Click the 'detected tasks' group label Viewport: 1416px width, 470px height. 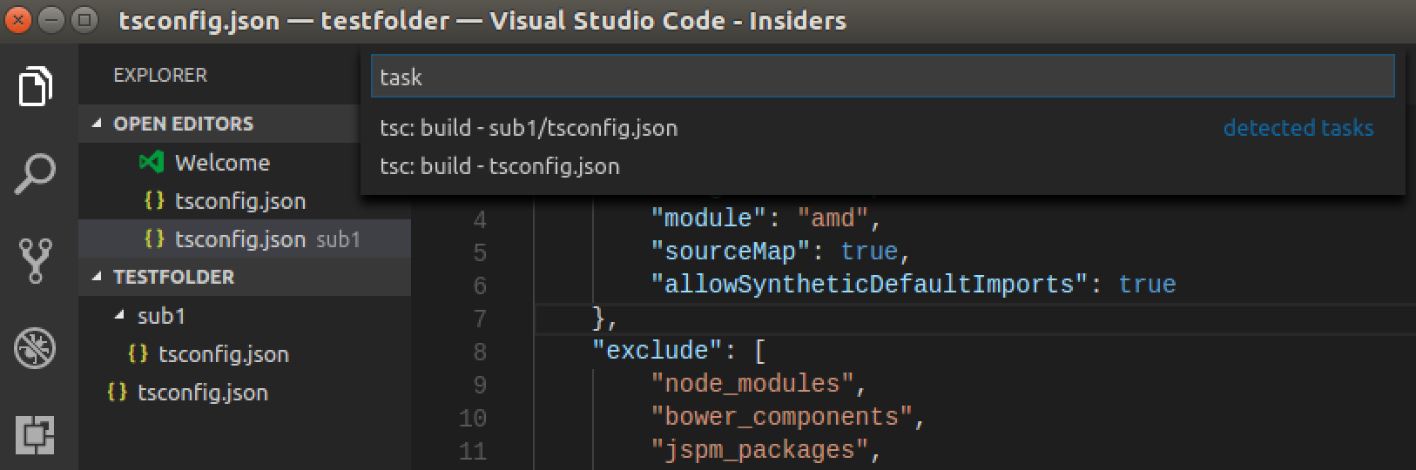click(1298, 128)
